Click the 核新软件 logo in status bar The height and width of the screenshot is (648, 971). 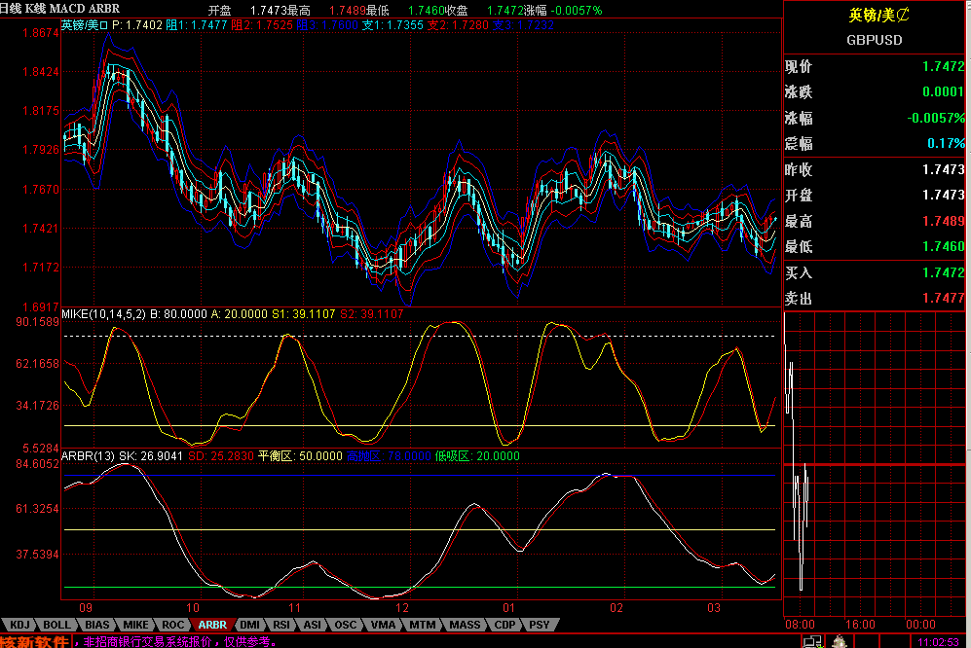pyautogui.click(x=35, y=641)
